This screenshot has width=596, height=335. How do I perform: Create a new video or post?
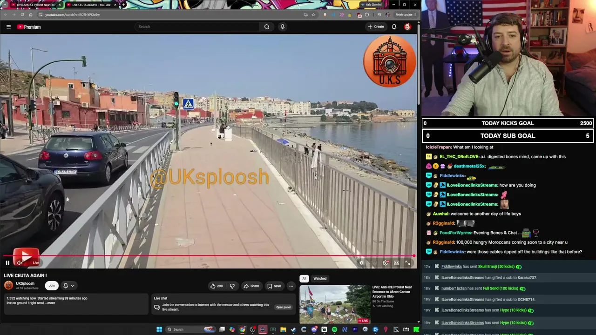(x=376, y=27)
